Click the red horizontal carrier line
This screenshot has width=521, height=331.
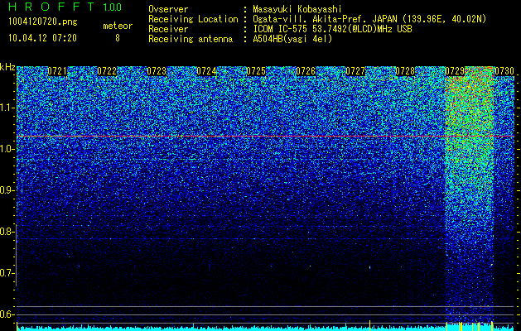[266, 136]
